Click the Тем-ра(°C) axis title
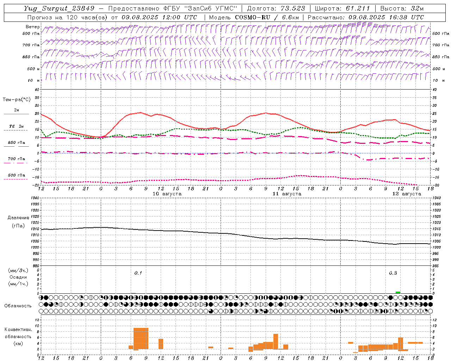 tap(17, 100)
